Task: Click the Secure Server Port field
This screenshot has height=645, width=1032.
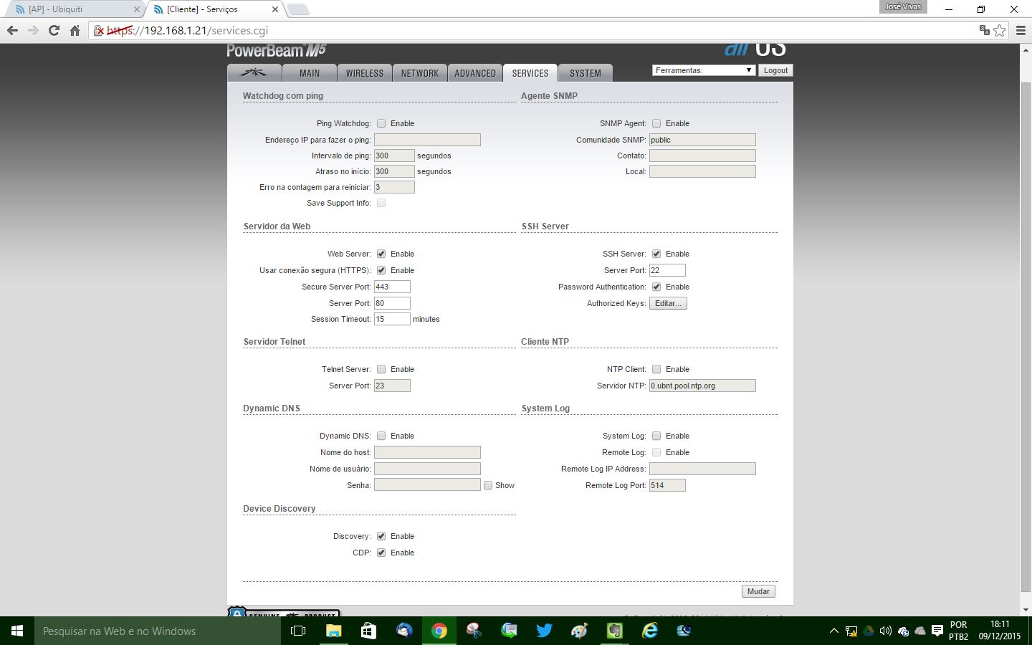Action: tap(392, 287)
